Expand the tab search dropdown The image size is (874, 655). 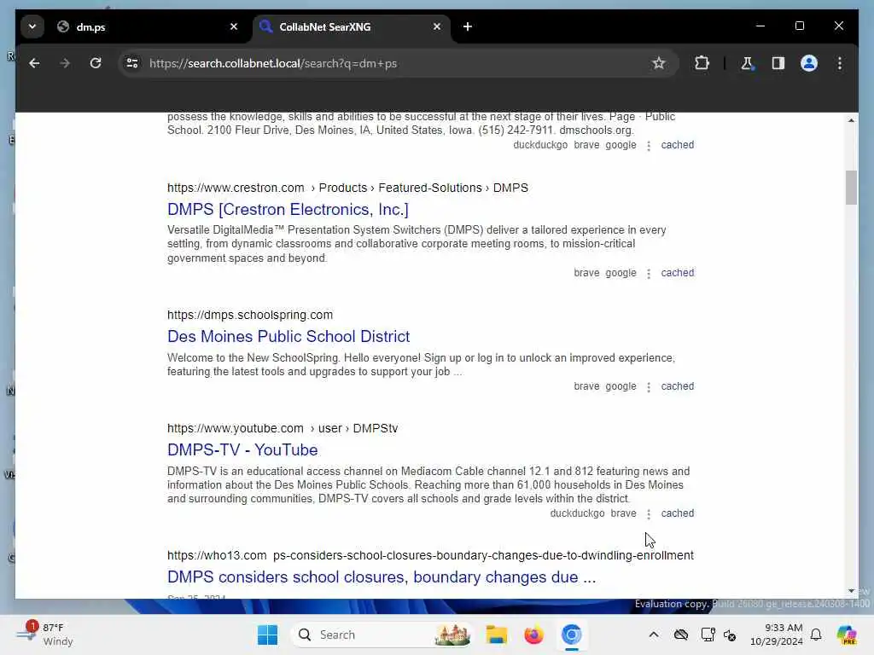[x=32, y=26]
